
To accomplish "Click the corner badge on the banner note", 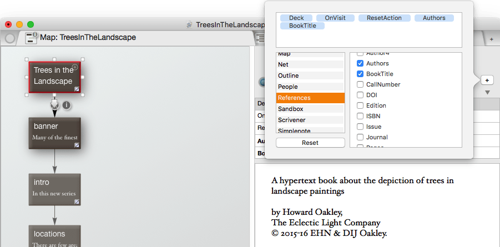I will pyautogui.click(x=77, y=145).
